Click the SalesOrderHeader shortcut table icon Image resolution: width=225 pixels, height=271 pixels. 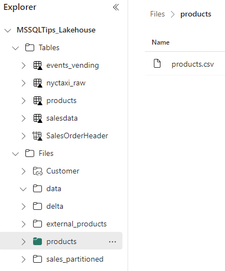point(37,136)
